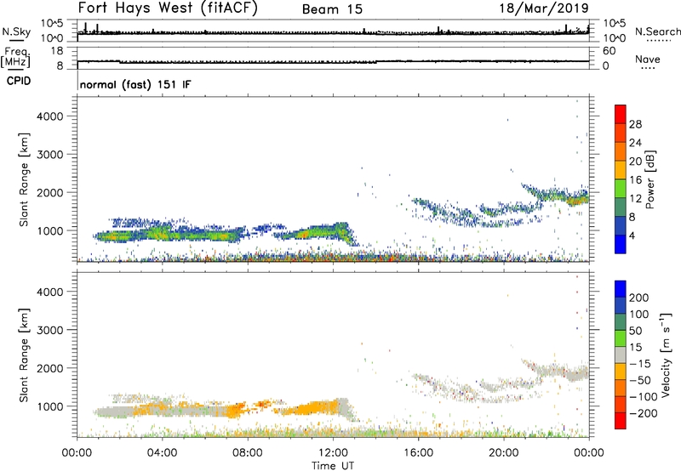Click the 'N.Search' legend label
Image resolution: width=681 pixels, height=471 pixels.
click(658, 31)
